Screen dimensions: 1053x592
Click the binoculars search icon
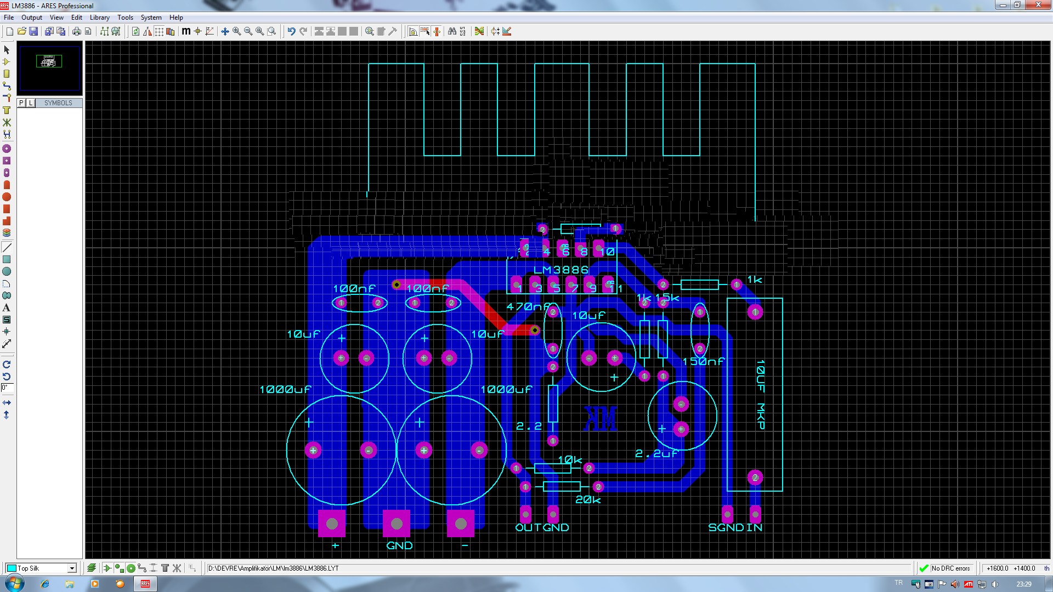(452, 31)
